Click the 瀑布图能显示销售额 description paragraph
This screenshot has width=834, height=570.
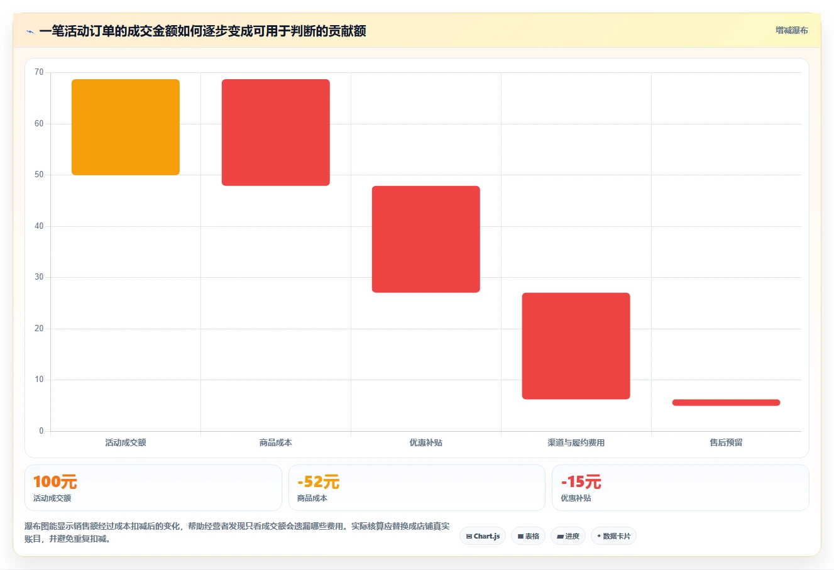pyautogui.click(x=238, y=532)
